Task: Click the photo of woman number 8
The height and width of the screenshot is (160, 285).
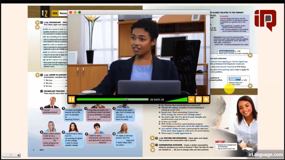Action: (x=123, y=128)
